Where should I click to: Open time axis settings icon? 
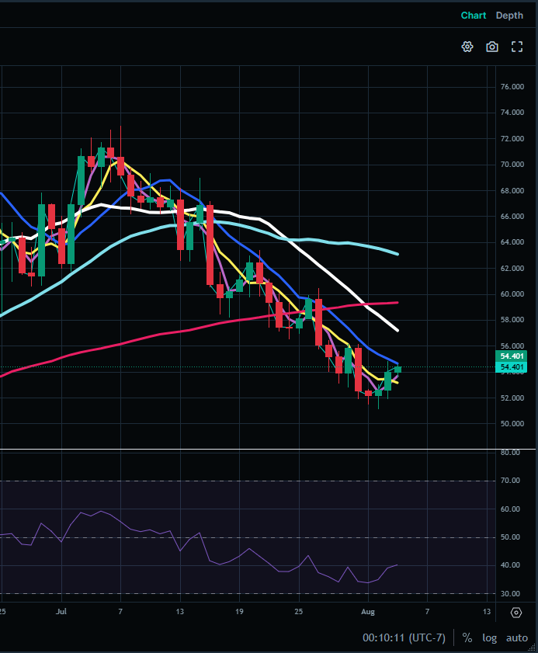pyautogui.click(x=516, y=613)
